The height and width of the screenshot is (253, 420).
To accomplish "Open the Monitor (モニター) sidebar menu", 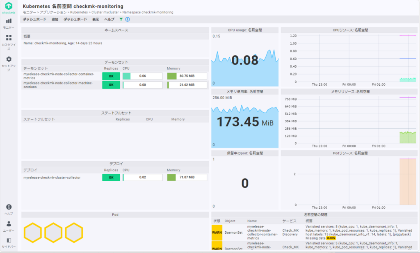I will coord(9,23).
